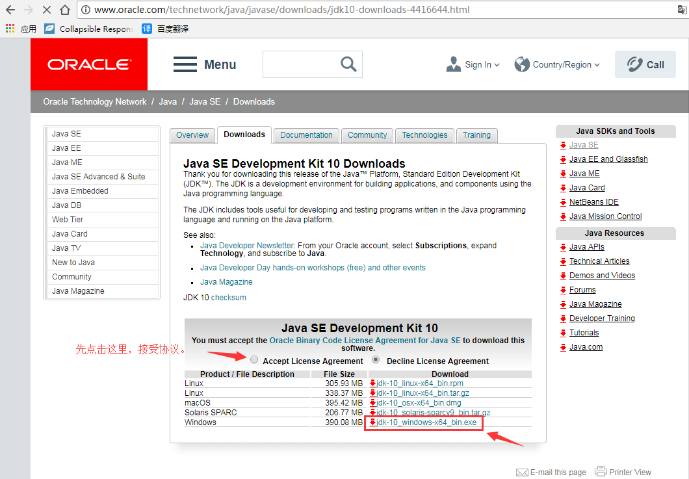Click the E-mail this page envelope icon
The width and height of the screenshot is (689, 479).
(522, 473)
